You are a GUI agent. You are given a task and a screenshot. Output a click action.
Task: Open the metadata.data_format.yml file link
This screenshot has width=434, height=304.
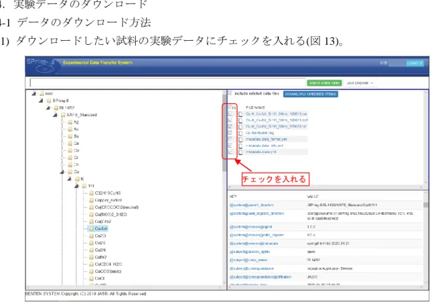point(266,139)
